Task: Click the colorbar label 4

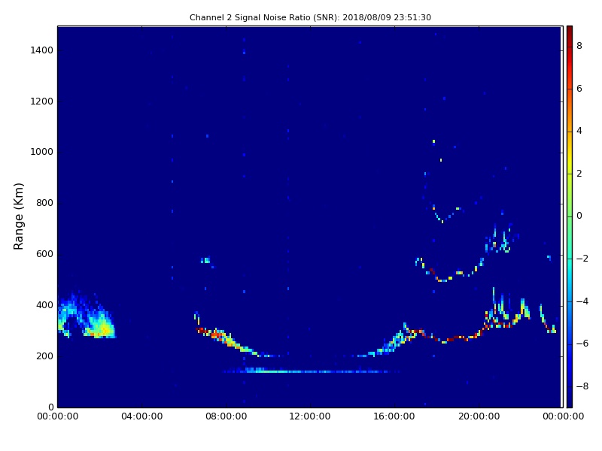Action: (x=579, y=131)
